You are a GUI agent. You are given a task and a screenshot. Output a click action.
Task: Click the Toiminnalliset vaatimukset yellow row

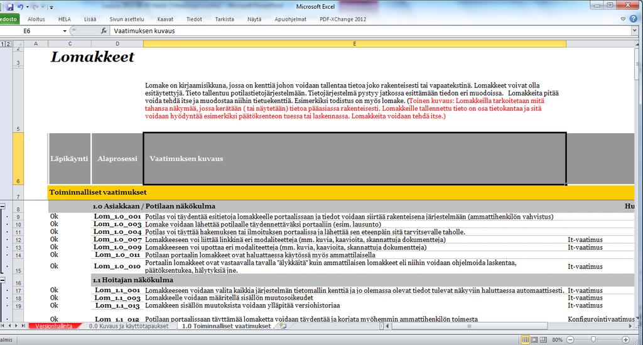[x=341, y=192]
